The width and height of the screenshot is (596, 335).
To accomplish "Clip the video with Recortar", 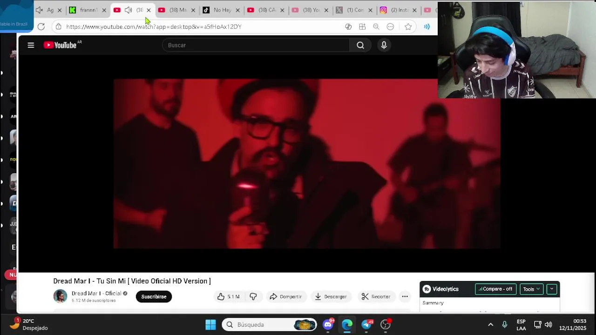I will pyautogui.click(x=375, y=296).
